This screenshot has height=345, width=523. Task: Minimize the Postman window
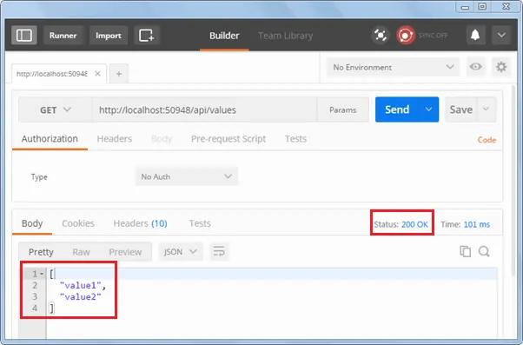coord(466,7)
